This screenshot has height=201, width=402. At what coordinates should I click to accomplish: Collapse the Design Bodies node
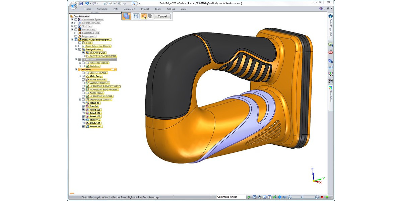76,50
